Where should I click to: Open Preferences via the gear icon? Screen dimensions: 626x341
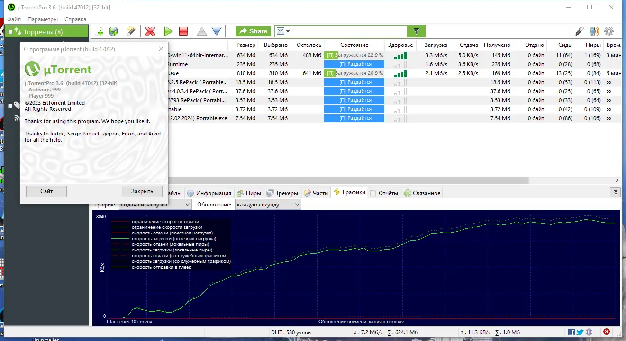[x=609, y=31]
